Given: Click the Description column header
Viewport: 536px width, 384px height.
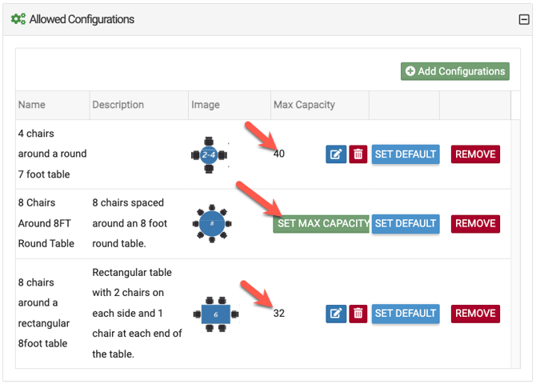Looking at the screenshot, I should tap(118, 105).
